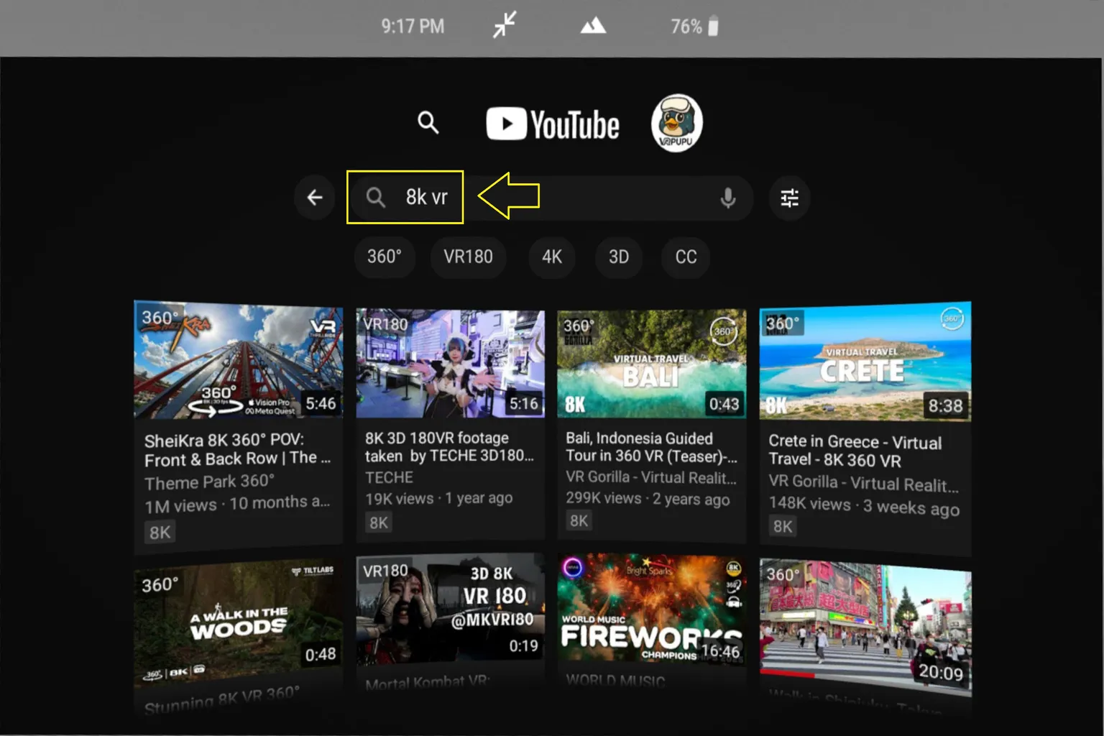Click the 8K badge under SheiKra video
This screenshot has width=1104, height=736.
click(x=160, y=533)
